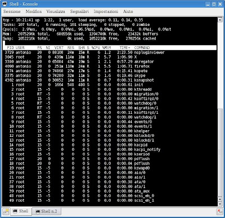
Task: Click the COMMAND column header
Action: 142,48
